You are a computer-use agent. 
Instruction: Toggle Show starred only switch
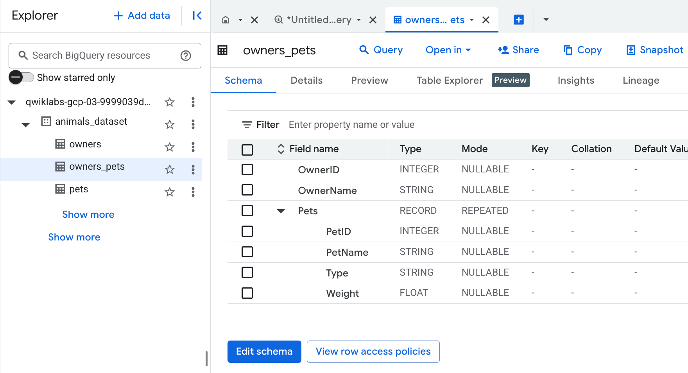click(21, 77)
